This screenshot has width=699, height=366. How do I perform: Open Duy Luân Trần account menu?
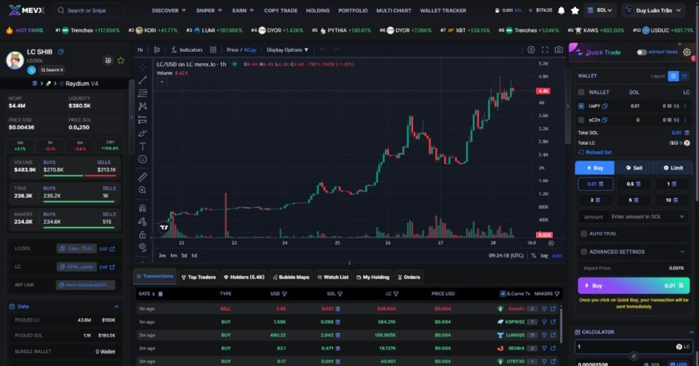pyautogui.click(x=654, y=10)
